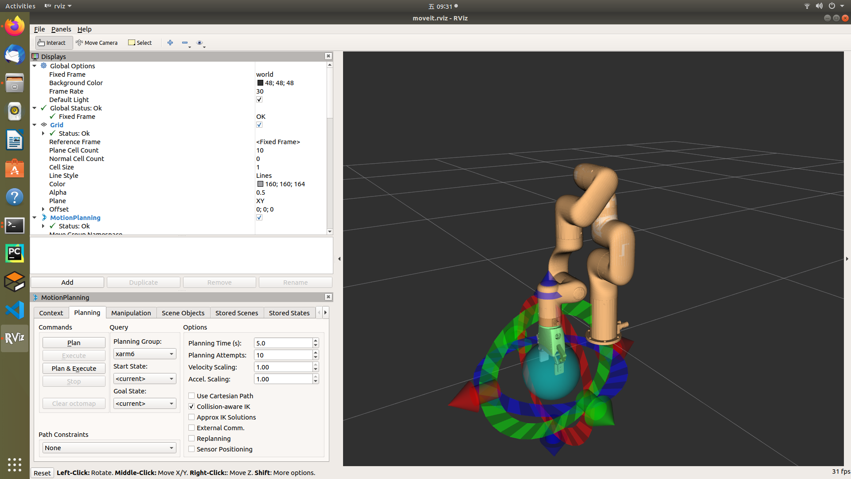Toggle the Grid display checkbox

tap(259, 125)
